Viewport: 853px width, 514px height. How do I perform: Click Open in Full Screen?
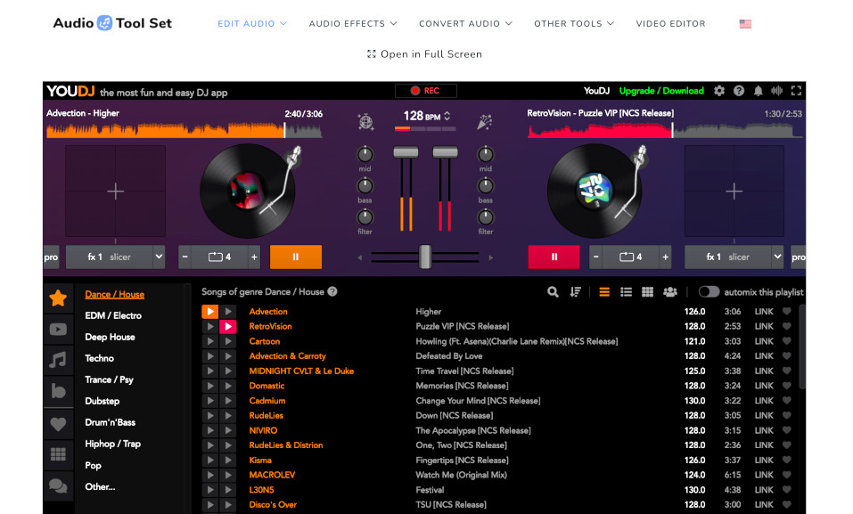423,53
